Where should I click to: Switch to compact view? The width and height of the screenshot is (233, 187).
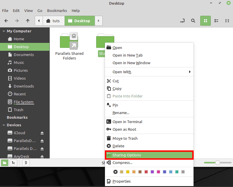[x=227, y=21]
